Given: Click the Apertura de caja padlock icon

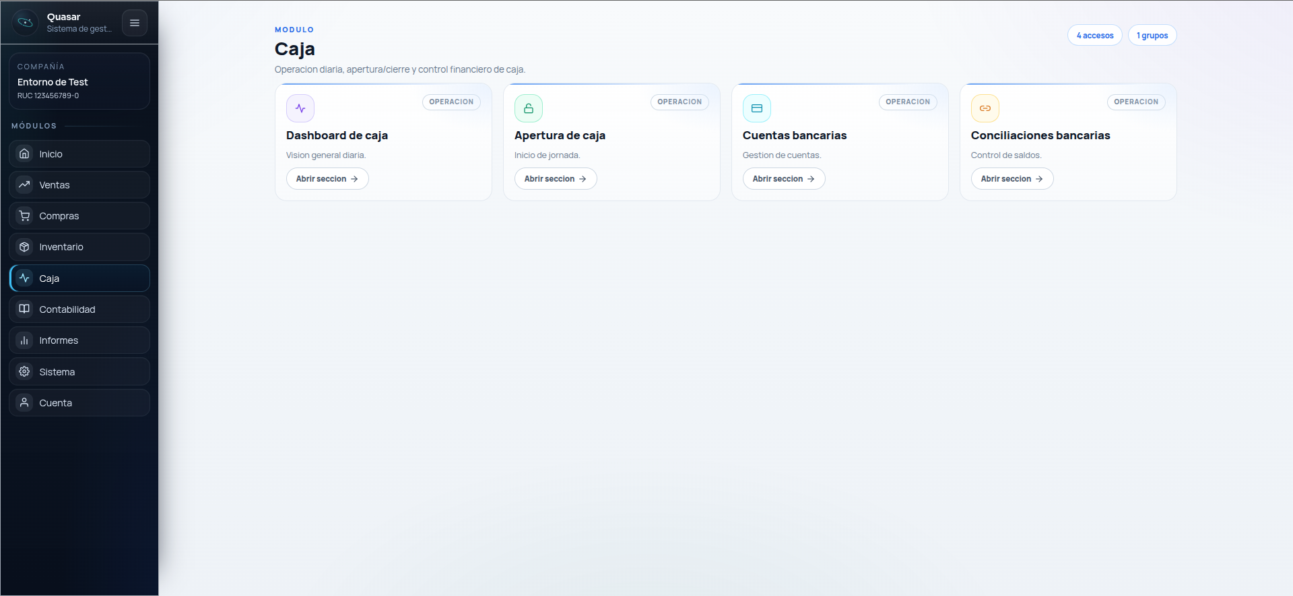Looking at the screenshot, I should (529, 108).
